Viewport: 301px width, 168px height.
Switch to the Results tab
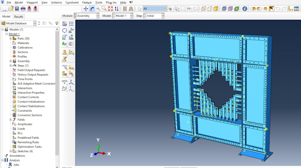coord(19,16)
